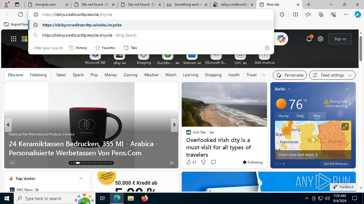Image resolution: width=364 pixels, height=204 pixels.
Task: Open the Copilot sidebar icon
Action: coord(357,14)
